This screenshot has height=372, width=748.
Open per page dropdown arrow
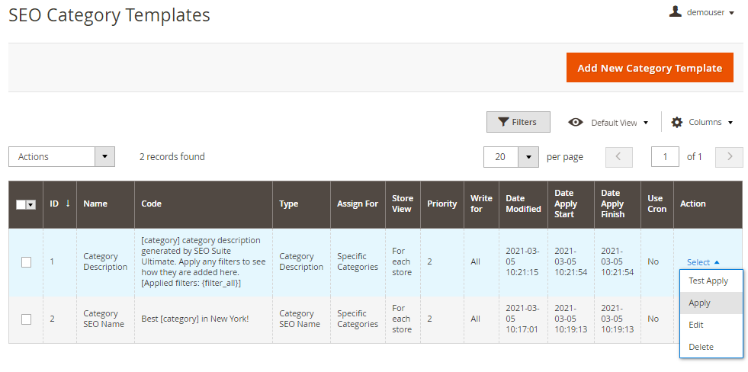coord(528,157)
